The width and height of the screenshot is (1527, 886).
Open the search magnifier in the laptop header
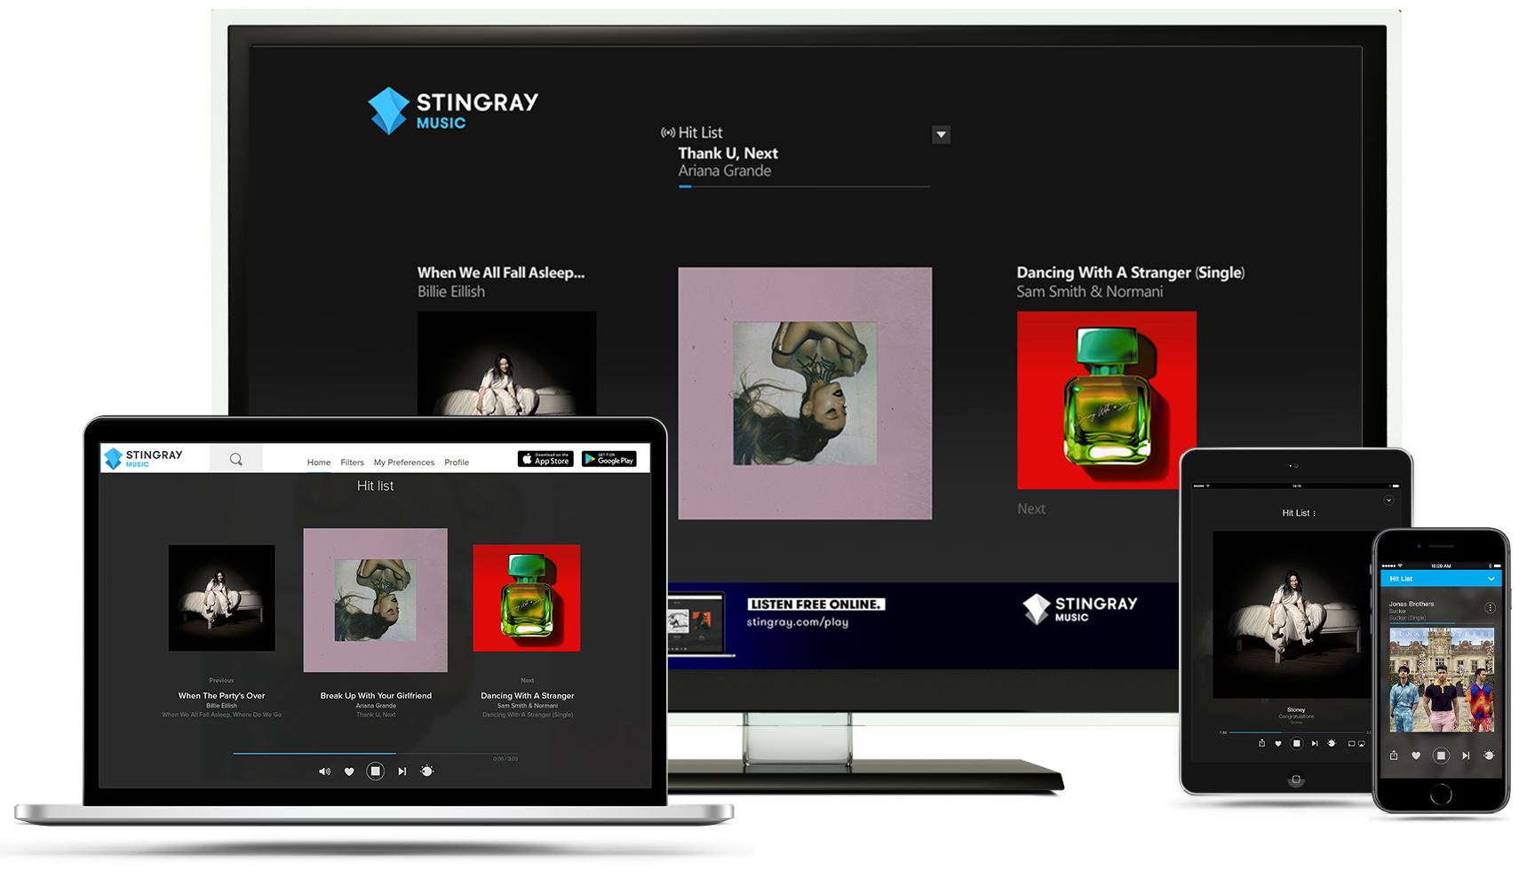[x=236, y=458]
